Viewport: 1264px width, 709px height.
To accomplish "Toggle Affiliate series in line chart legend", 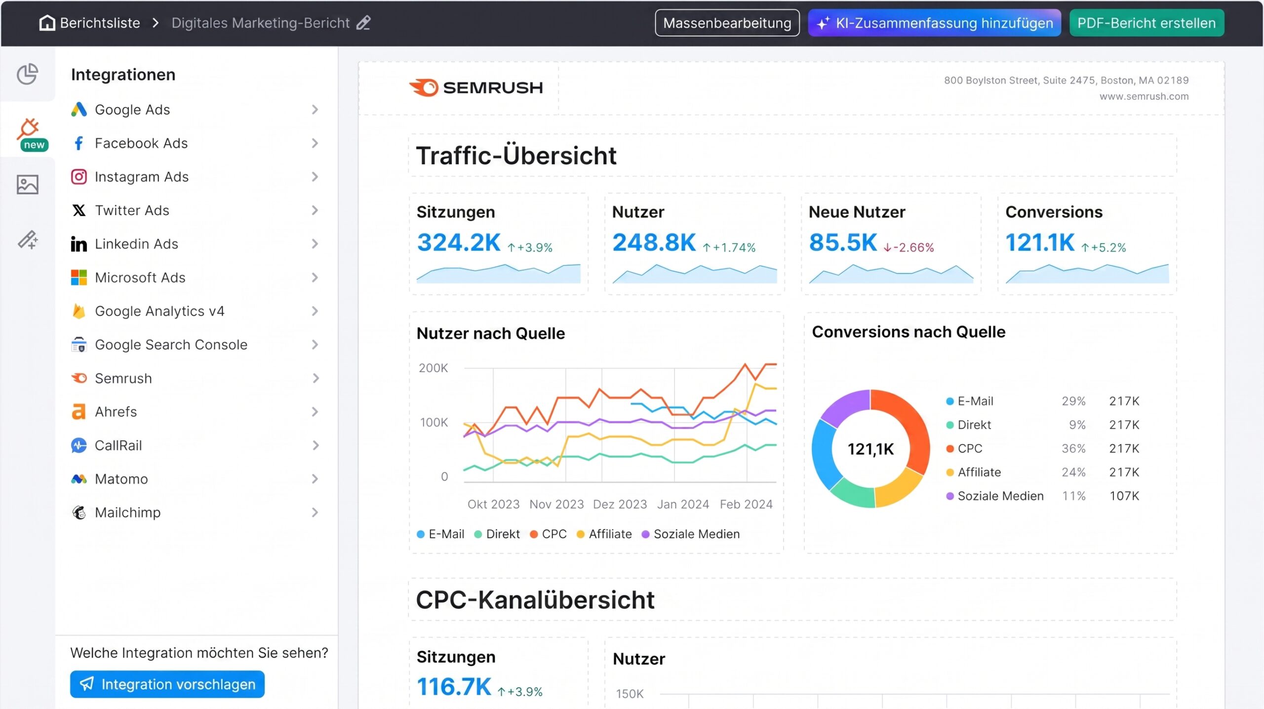I will pyautogui.click(x=604, y=534).
